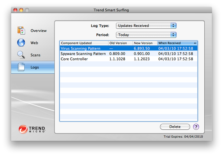Click old version 1.1.1028 cell
The width and height of the screenshot is (223, 156).
coord(117,59)
